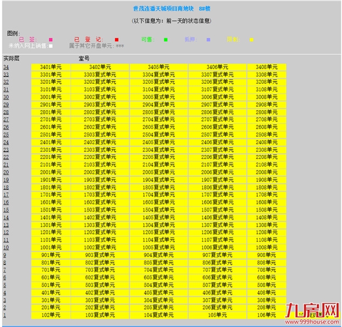Open floor 7 link
The height and width of the screenshot is (327, 342).
4,270
